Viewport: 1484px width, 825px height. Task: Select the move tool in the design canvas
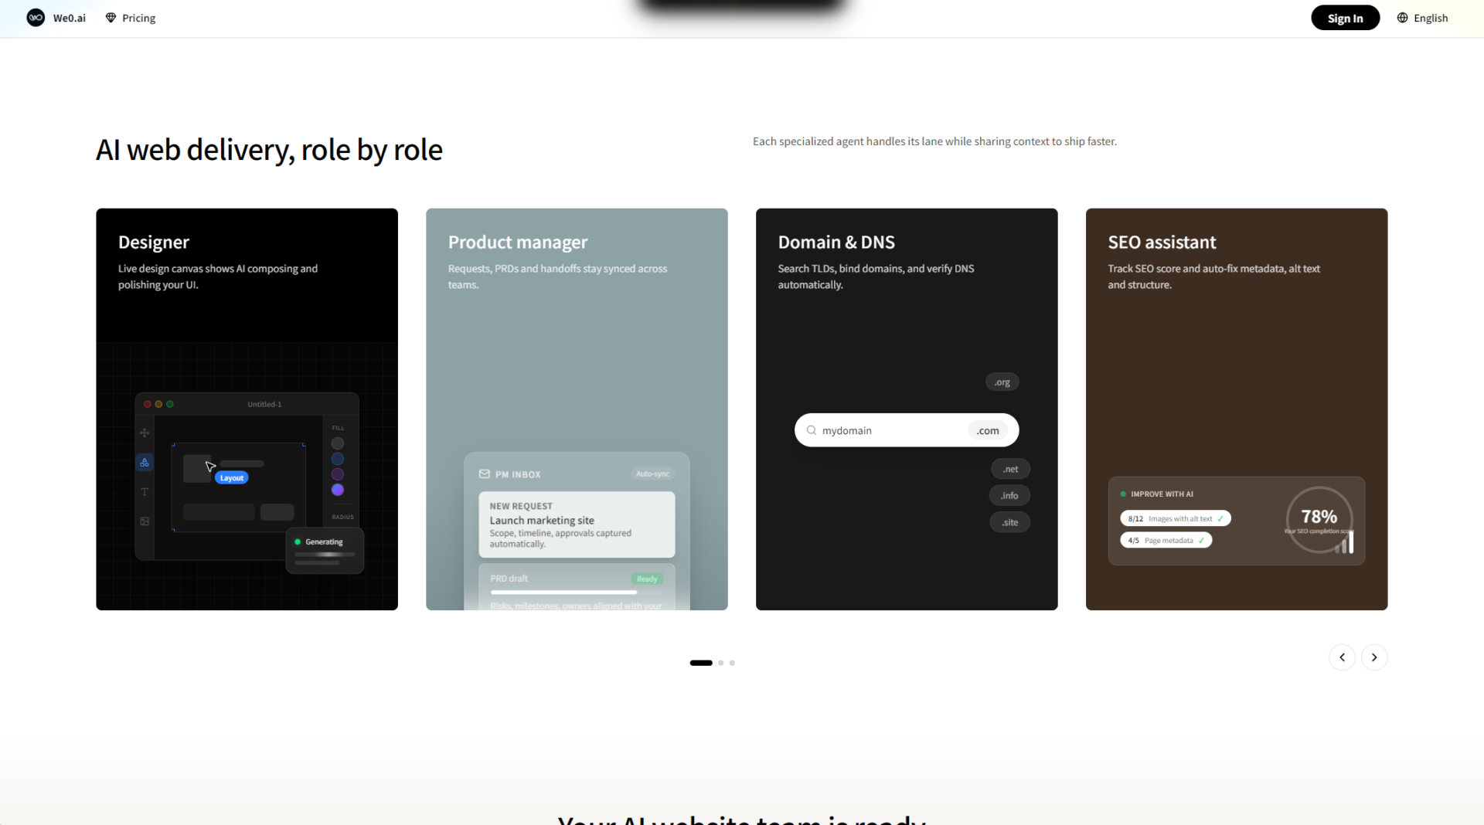145,433
